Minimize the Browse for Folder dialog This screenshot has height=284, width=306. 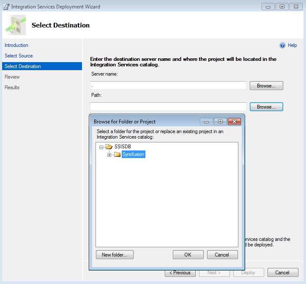[207, 122]
